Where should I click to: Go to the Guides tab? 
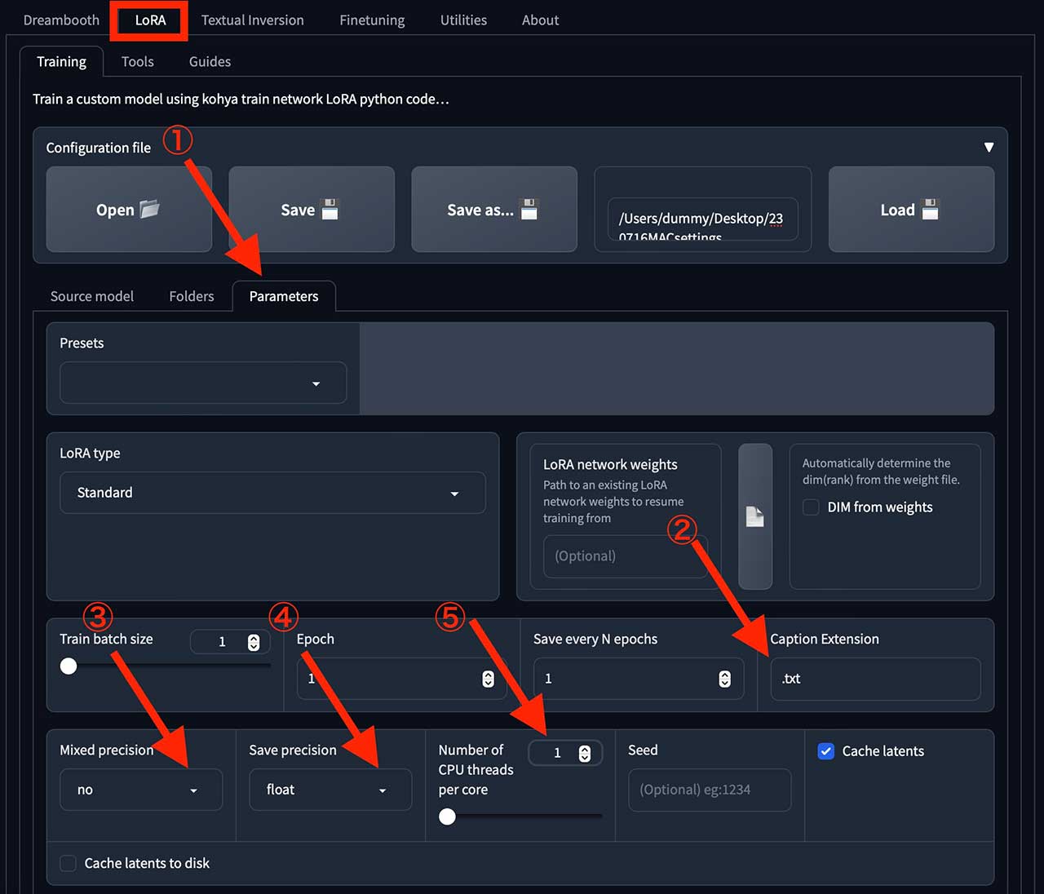pos(210,61)
